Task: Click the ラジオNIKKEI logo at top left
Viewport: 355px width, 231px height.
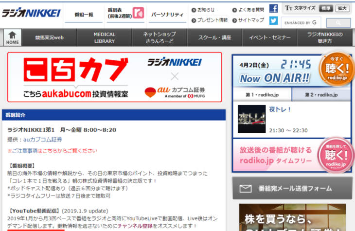Action: (x=30, y=13)
